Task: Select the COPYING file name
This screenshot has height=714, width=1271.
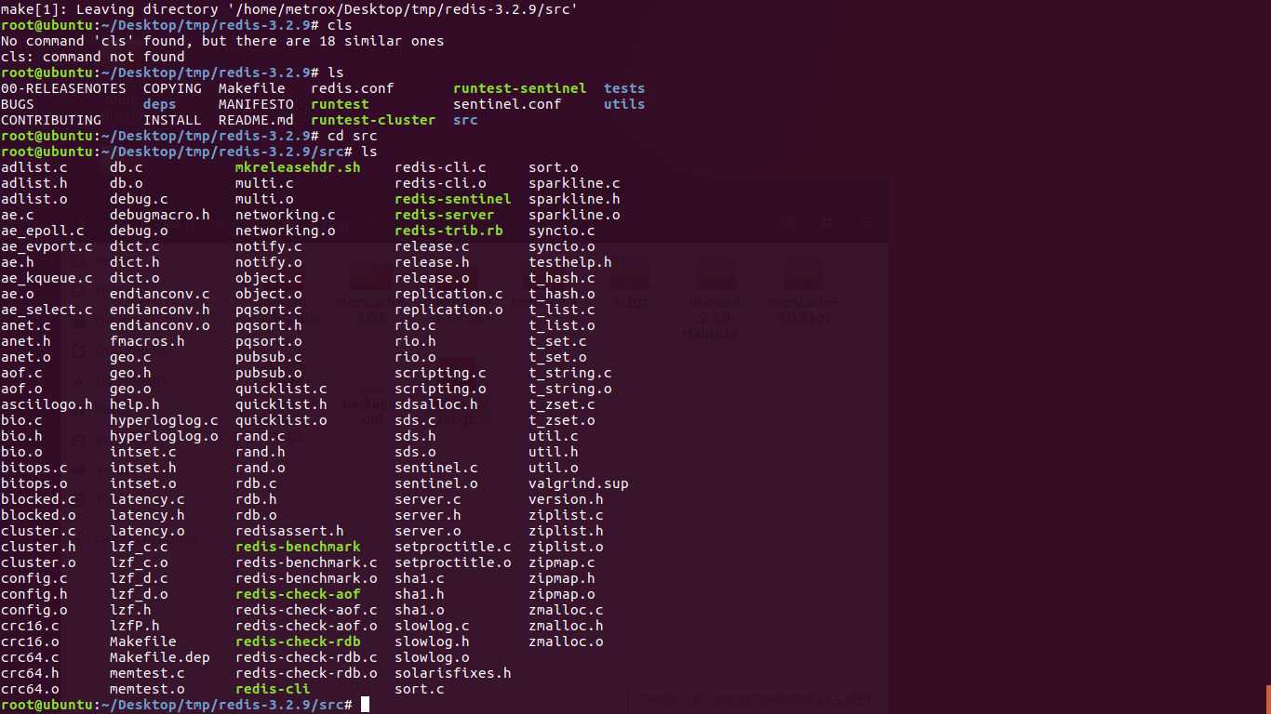Action: 172,88
